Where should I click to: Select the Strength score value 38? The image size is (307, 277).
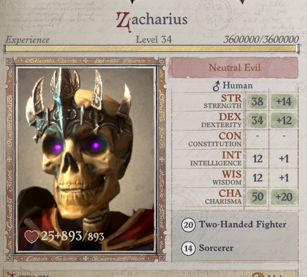[x=257, y=102]
